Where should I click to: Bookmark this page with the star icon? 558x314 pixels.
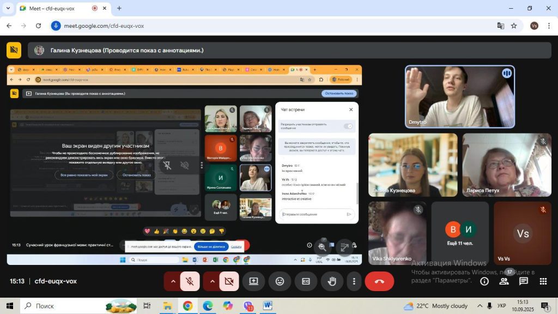[x=514, y=26]
